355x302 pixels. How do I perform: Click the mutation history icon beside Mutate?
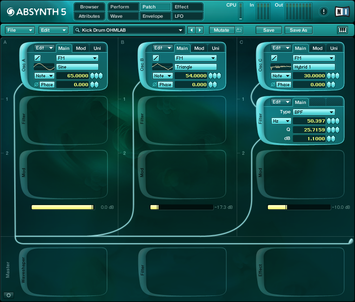(x=239, y=30)
